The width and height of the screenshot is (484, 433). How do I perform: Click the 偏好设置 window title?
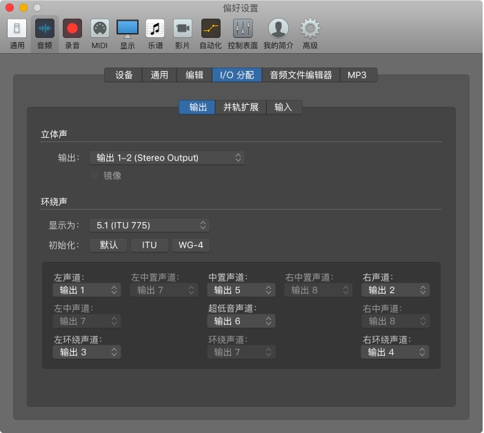(x=241, y=8)
